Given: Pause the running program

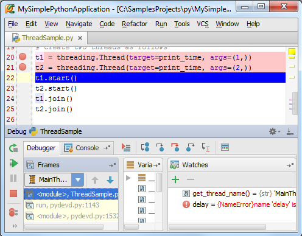Looking at the screenshot, I should (x=13, y=178).
